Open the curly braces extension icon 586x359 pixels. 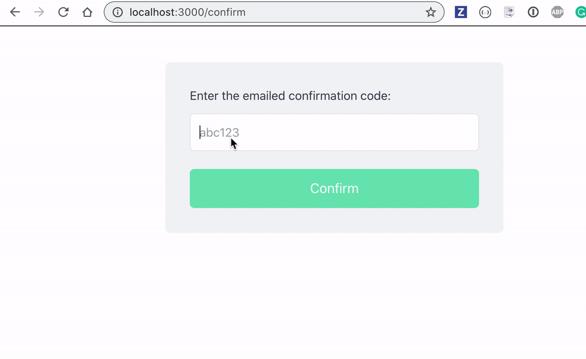click(485, 12)
